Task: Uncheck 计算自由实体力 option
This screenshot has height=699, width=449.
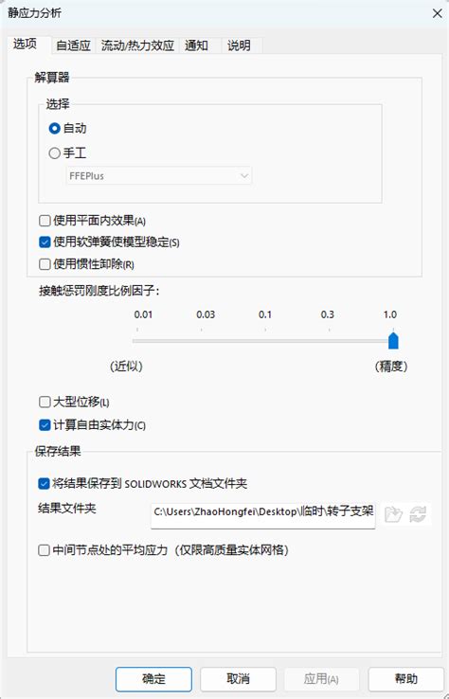Action: (x=45, y=425)
